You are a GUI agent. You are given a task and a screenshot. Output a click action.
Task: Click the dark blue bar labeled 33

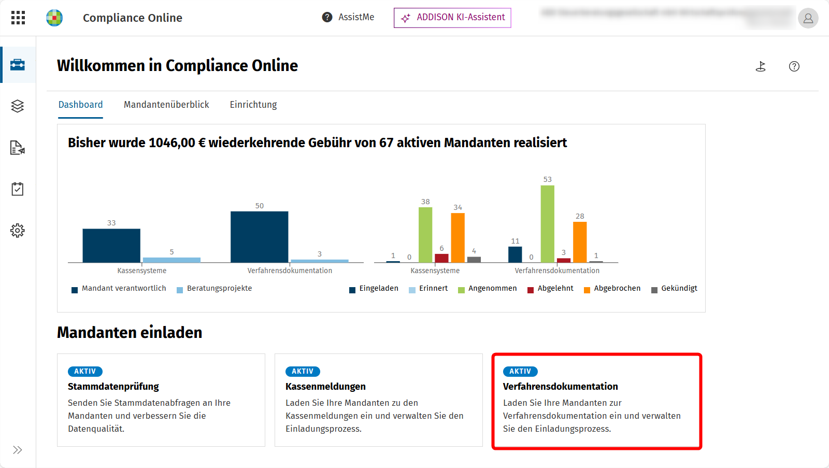point(111,246)
